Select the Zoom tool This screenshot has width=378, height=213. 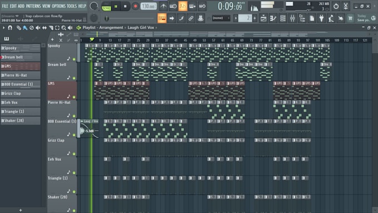tap(63, 28)
